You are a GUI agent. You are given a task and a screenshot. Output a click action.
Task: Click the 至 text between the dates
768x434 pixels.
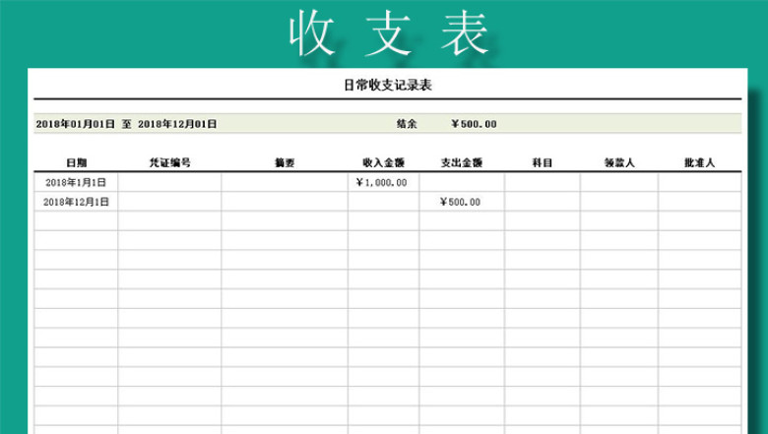pos(126,124)
